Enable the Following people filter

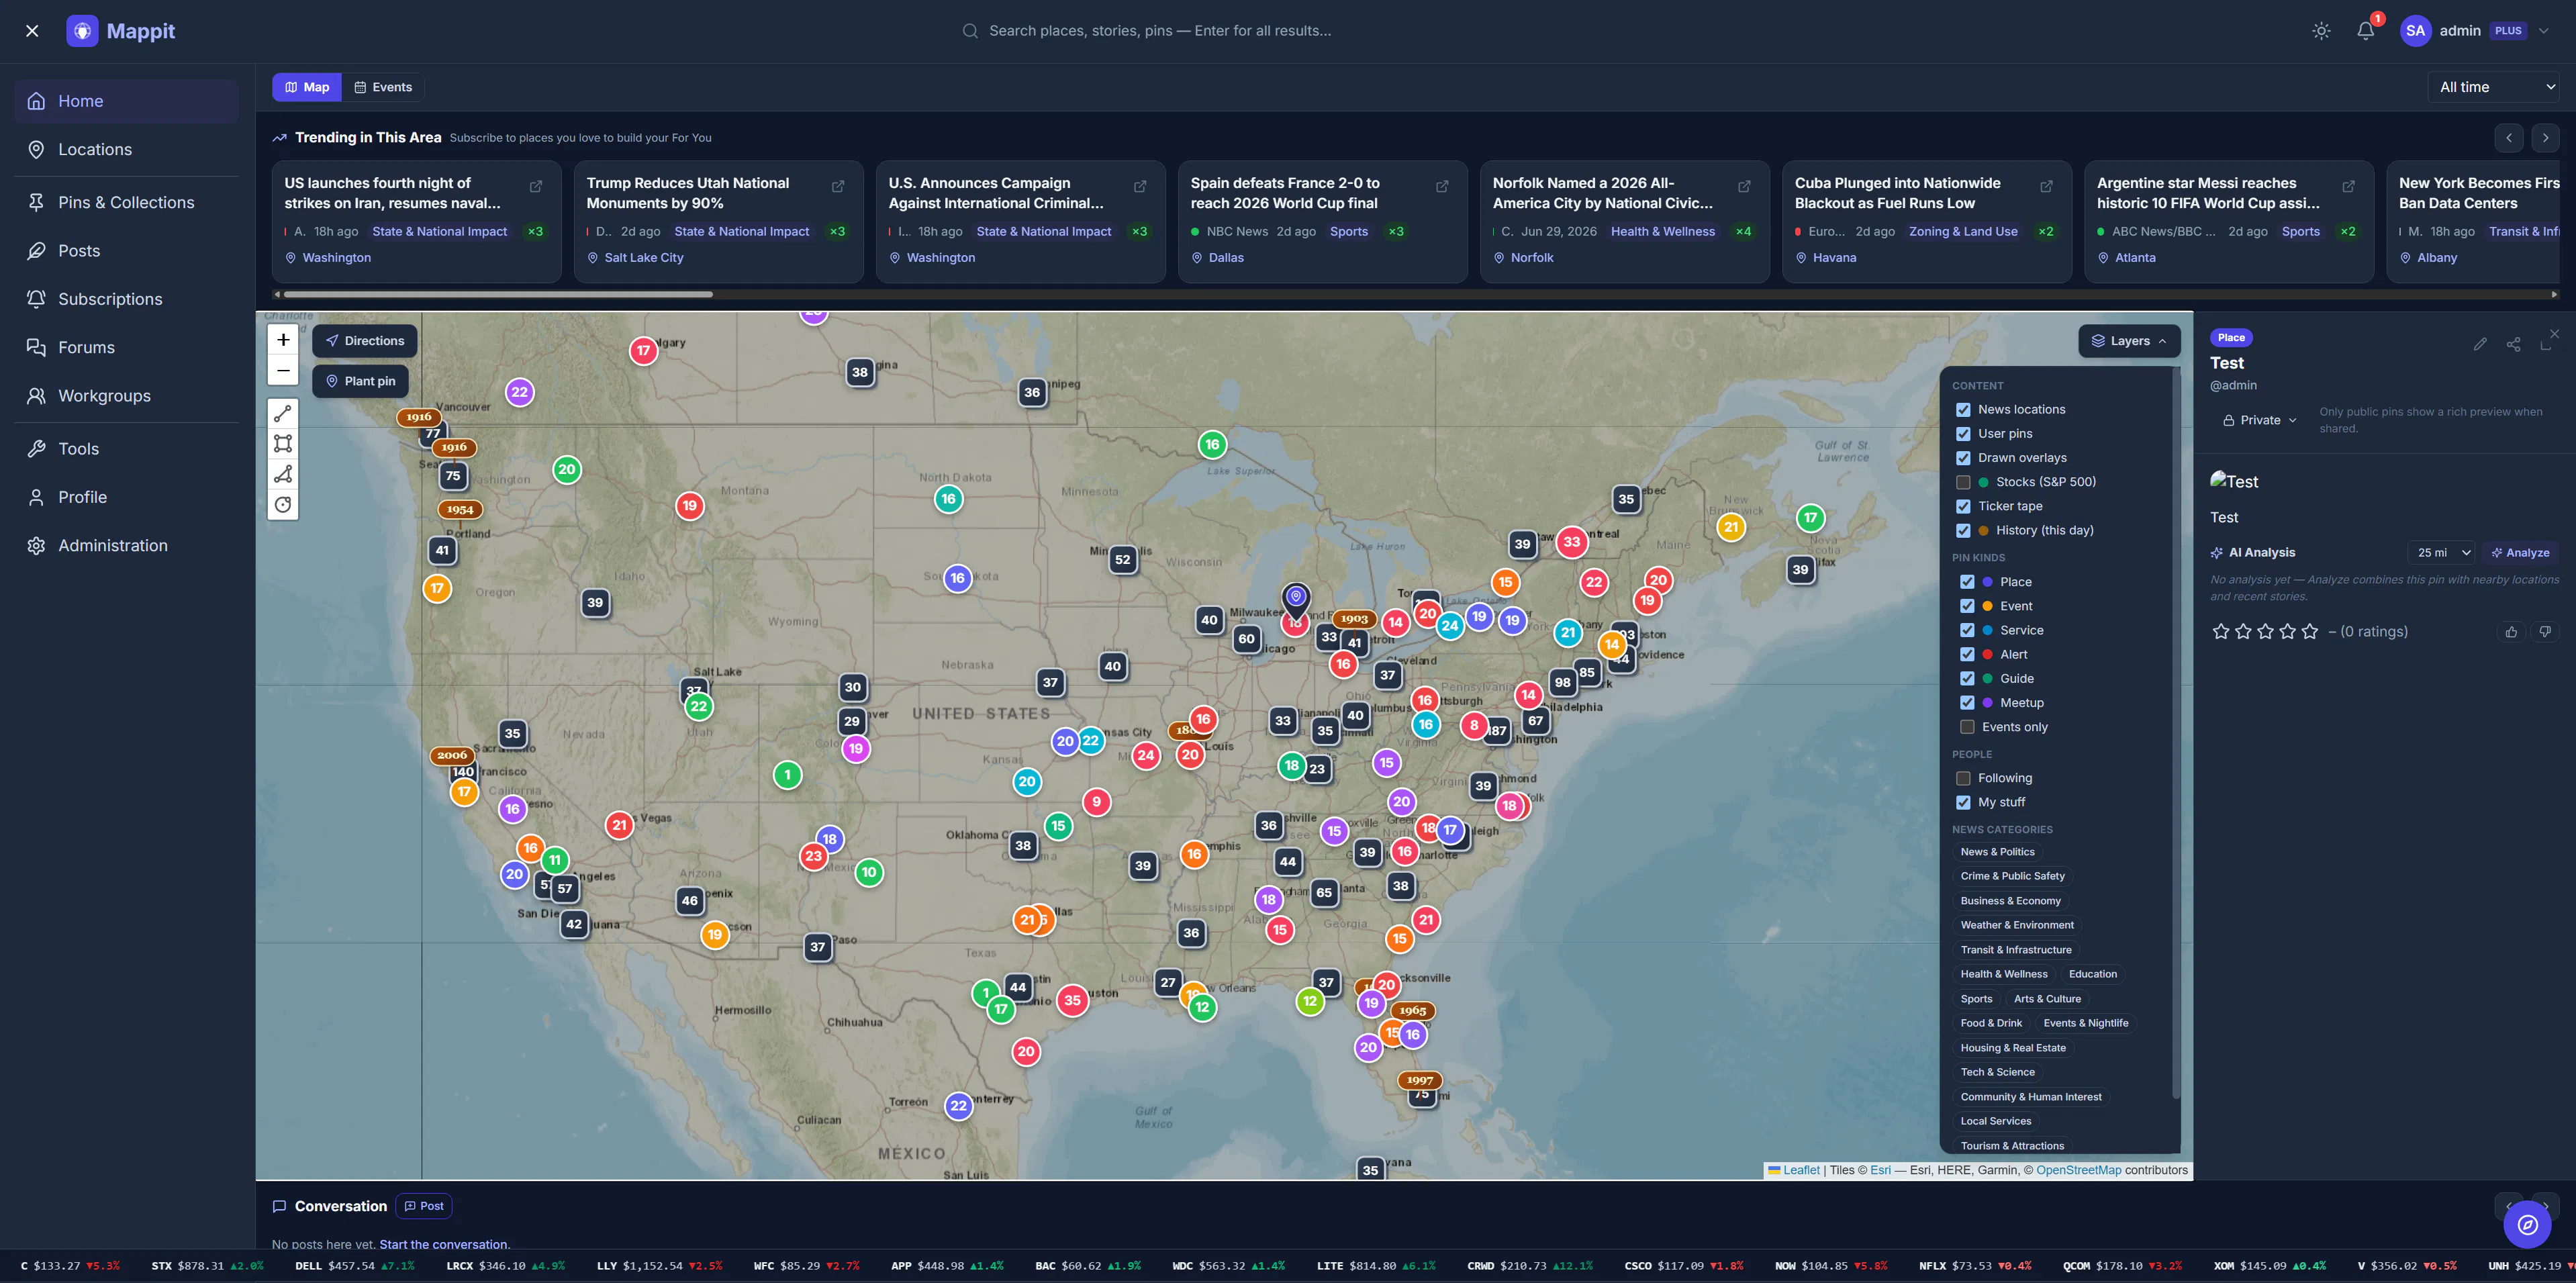[1963, 778]
